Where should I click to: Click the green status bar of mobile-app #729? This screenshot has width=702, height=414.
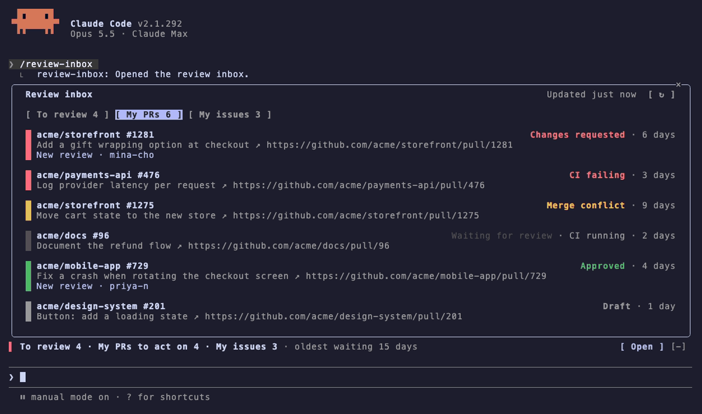[x=28, y=276]
